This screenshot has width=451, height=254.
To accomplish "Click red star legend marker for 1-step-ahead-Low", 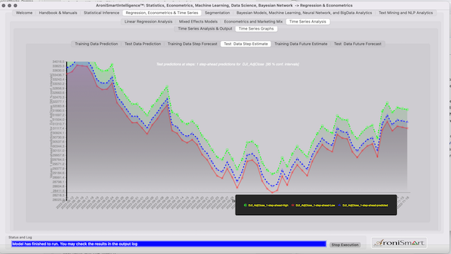I will [x=293, y=205].
